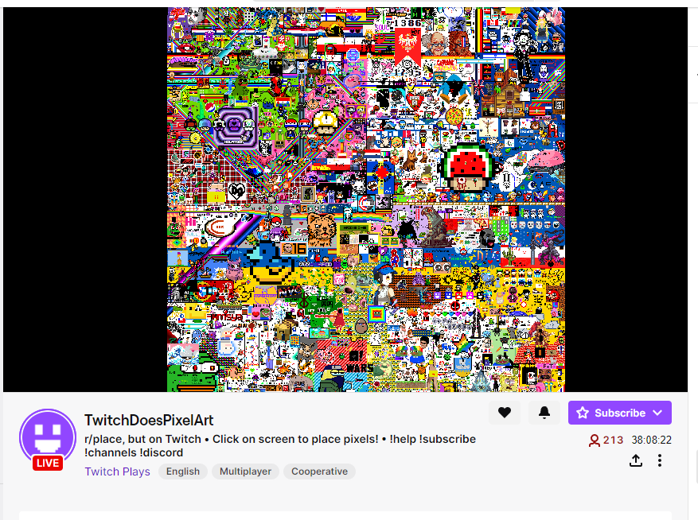Open the TwitchDoesPixelArt channel avatar
Screen dimensions: 698x520
pos(48,437)
